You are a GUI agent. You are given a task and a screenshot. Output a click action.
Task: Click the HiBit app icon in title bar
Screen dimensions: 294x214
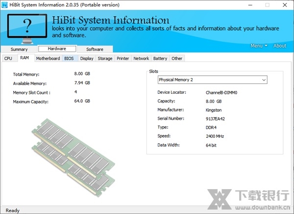click(4, 5)
